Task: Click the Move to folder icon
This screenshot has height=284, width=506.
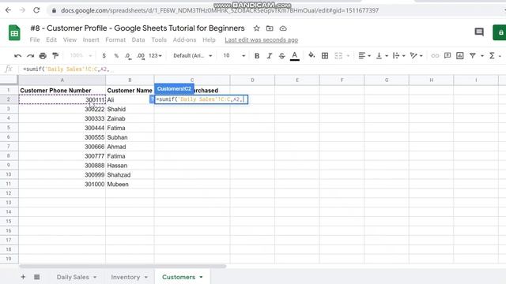Action: coord(270,28)
